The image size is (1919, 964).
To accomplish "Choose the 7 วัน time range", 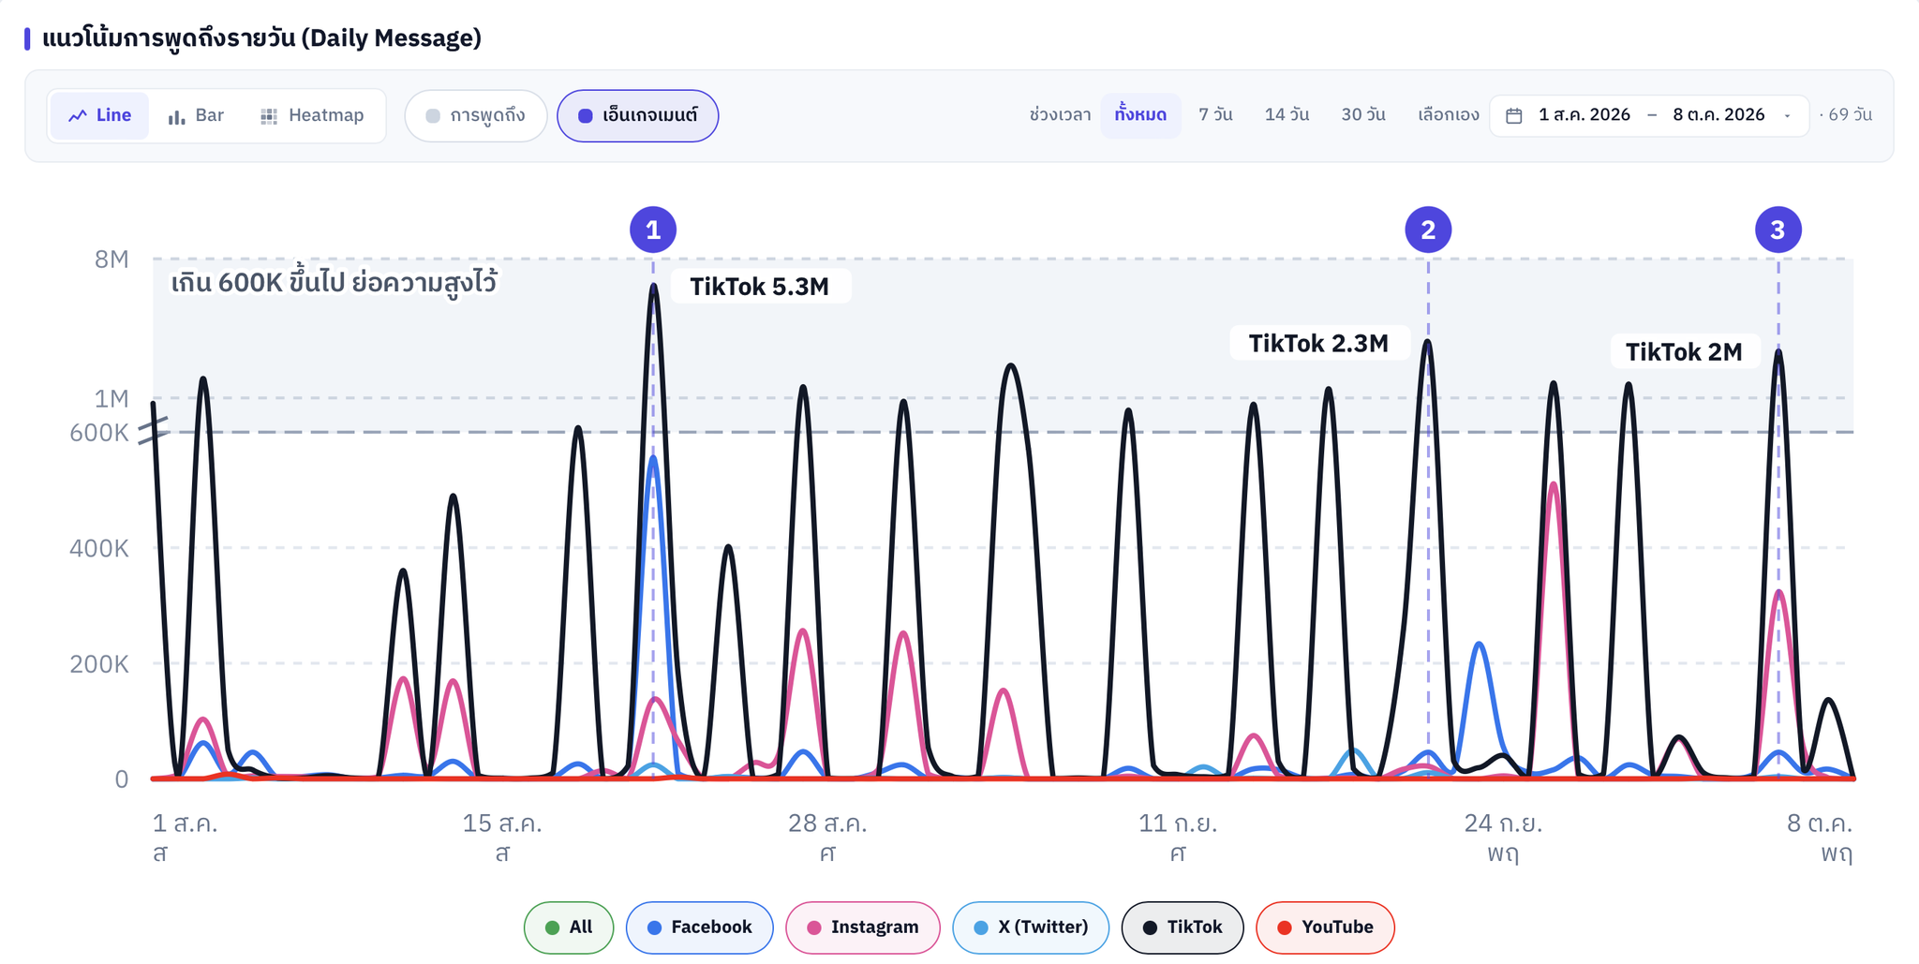I will point(1215,114).
